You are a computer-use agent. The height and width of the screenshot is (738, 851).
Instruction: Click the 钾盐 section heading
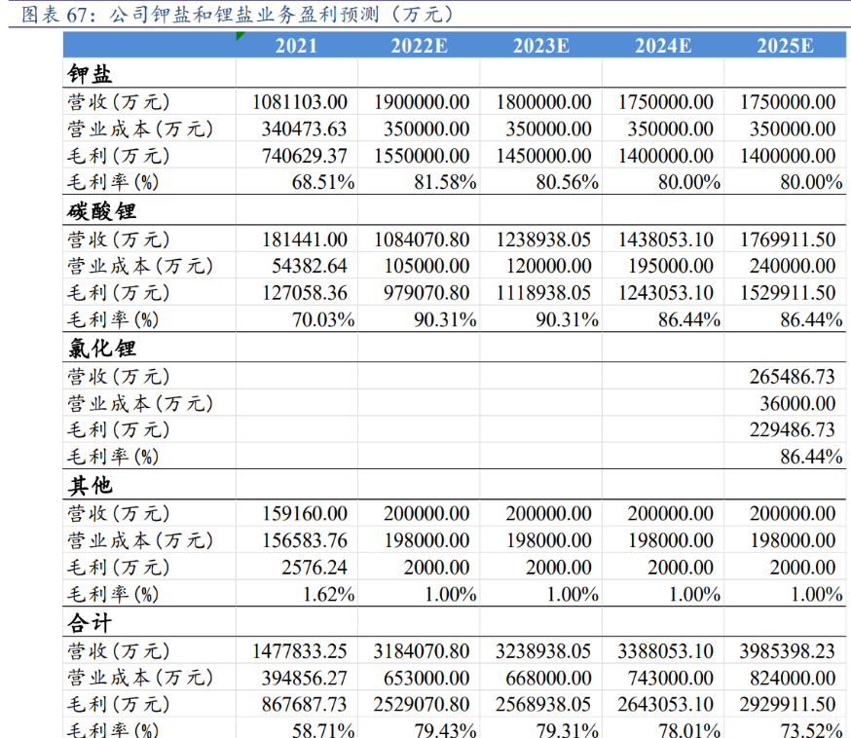point(92,74)
